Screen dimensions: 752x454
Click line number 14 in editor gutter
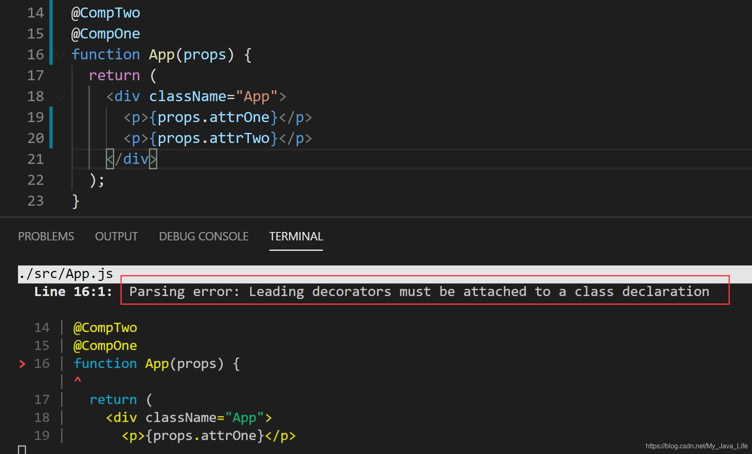[x=36, y=13]
